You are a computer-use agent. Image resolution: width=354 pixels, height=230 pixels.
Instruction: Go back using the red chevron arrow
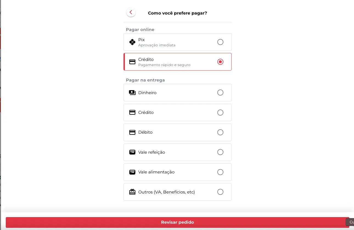click(131, 12)
